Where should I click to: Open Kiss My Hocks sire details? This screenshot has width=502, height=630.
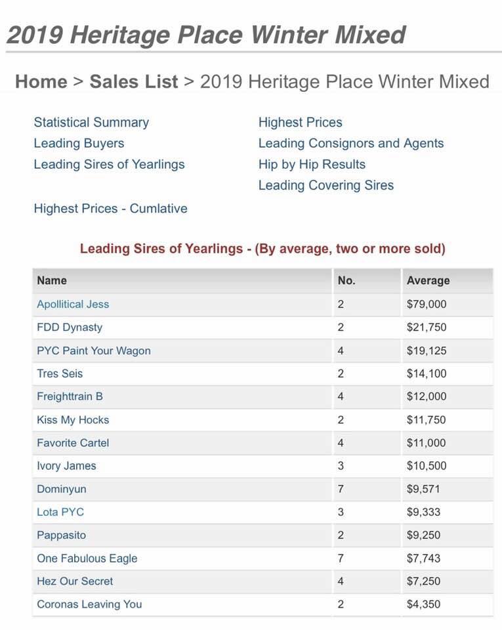tap(73, 420)
